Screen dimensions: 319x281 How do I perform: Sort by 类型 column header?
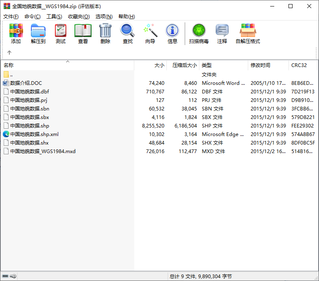(224, 65)
